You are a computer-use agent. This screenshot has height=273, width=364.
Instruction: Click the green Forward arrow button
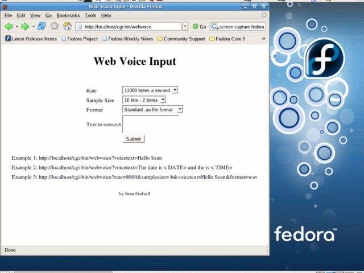(25, 27)
